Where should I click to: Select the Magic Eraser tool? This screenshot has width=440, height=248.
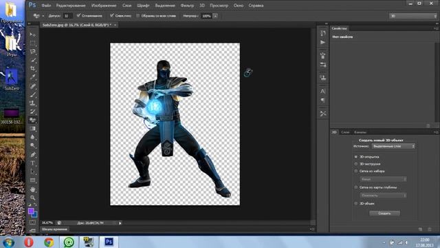coord(33,121)
